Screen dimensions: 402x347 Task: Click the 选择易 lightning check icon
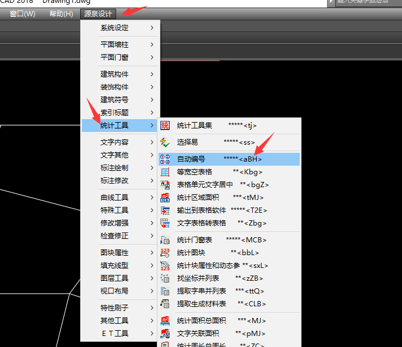pyautogui.click(x=165, y=142)
